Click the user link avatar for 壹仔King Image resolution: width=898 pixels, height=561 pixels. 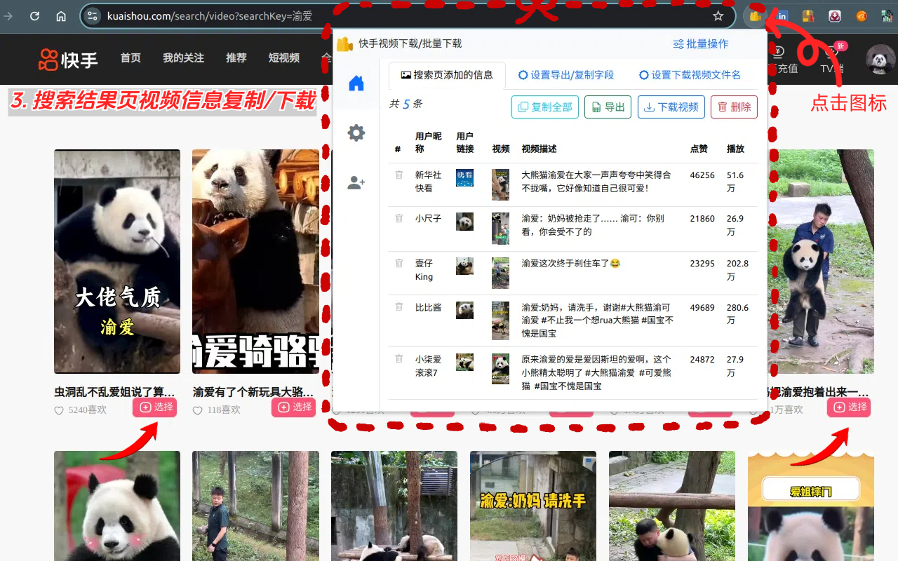click(464, 266)
